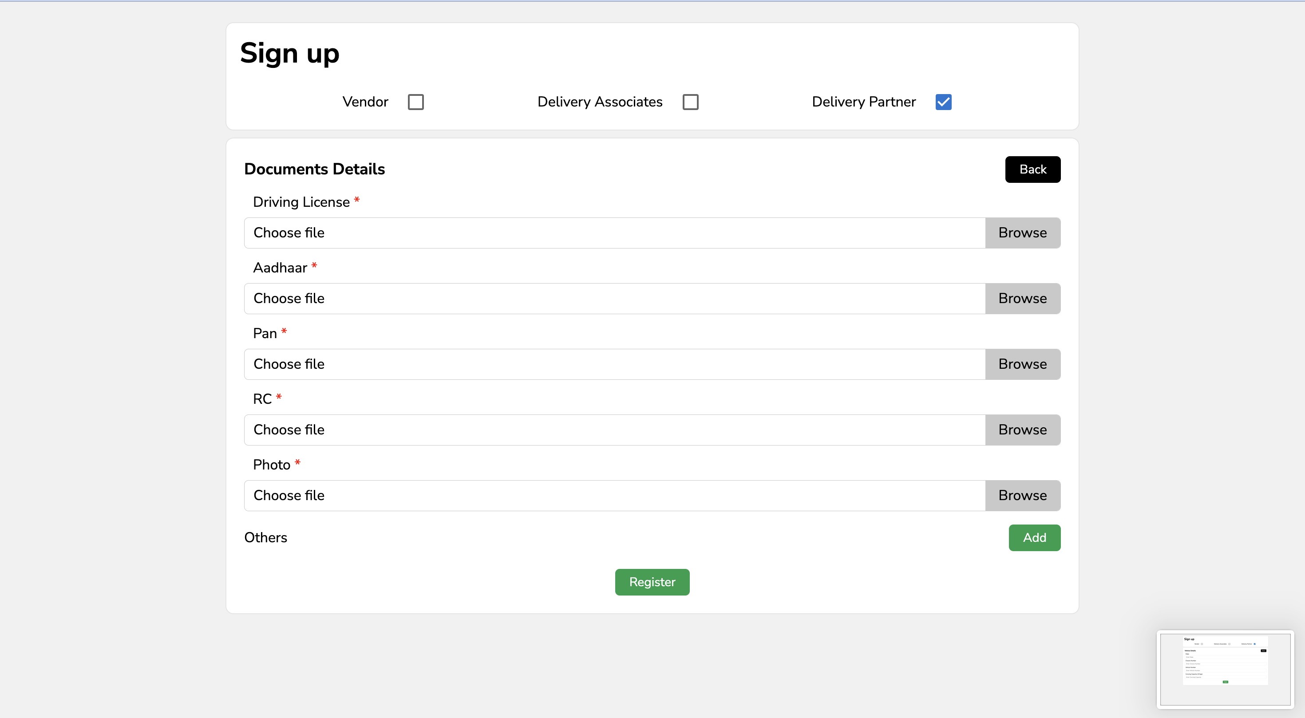Click the Delivery Partner label
The image size is (1305, 718).
(x=863, y=102)
